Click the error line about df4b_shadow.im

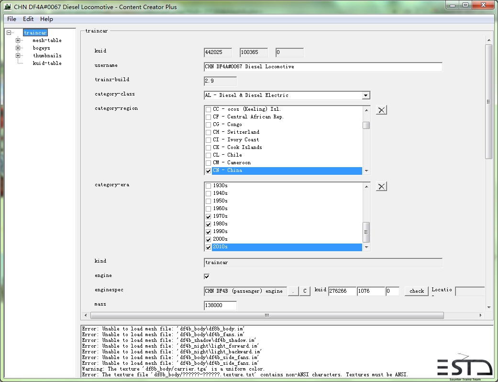point(169,340)
